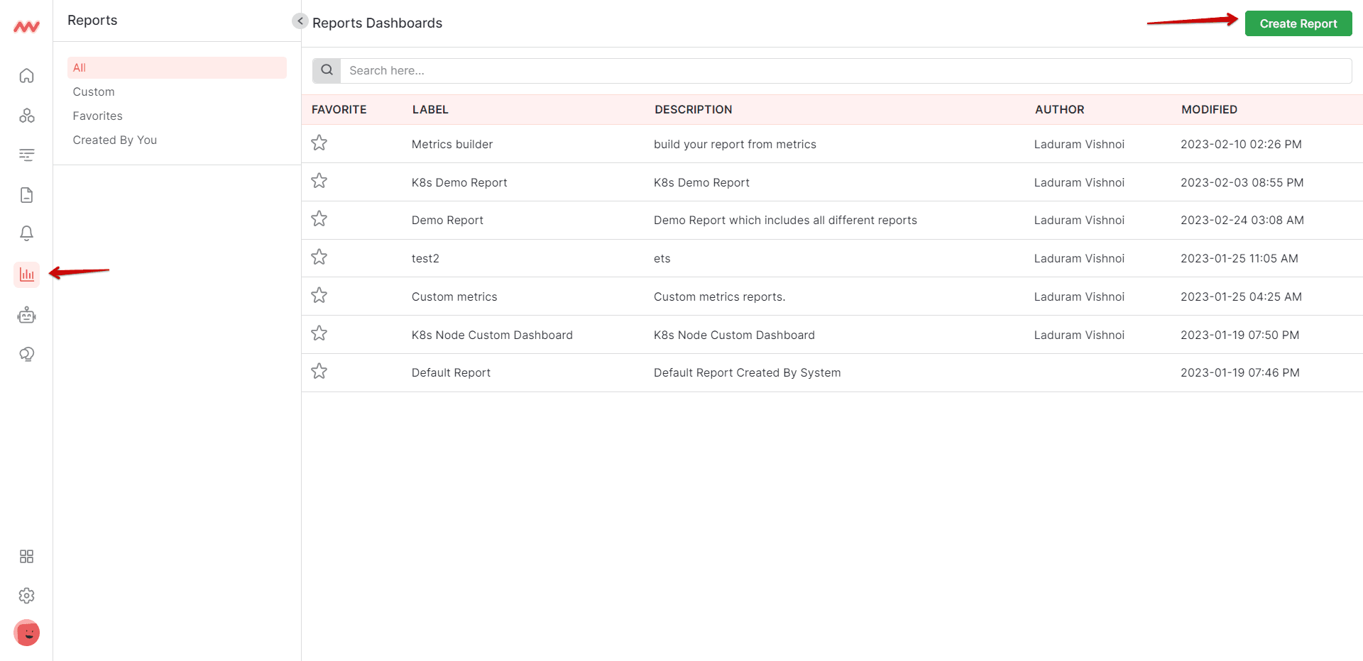Switch to the Favorites filter
This screenshot has width=1363, height=661.
coord(97,116)
